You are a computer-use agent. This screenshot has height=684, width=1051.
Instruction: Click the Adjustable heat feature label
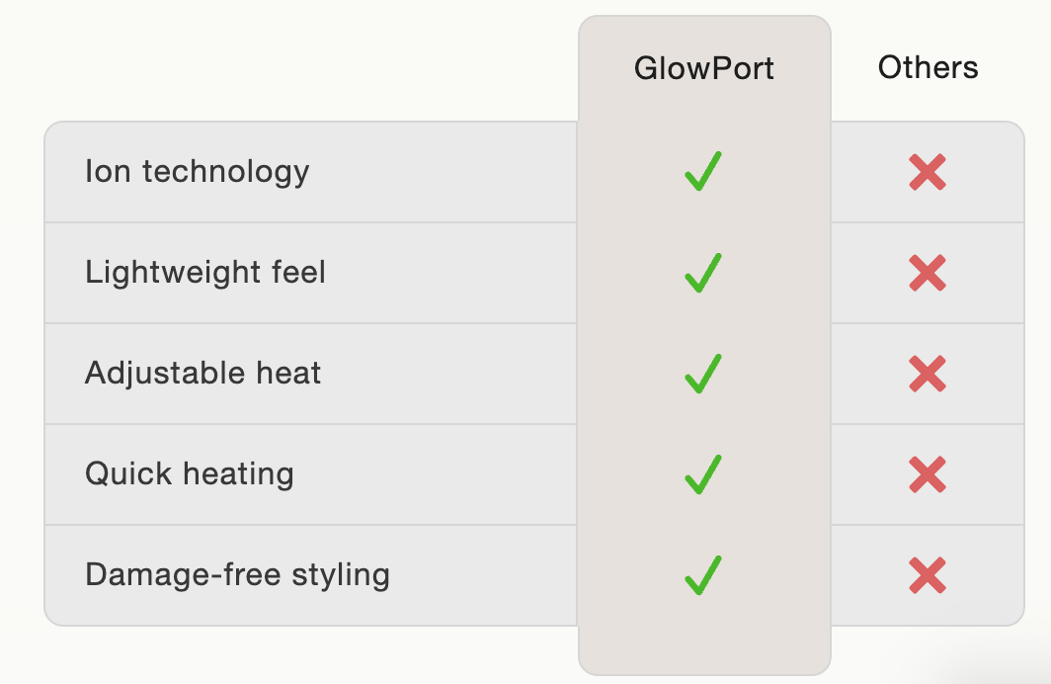click(x=203, y=374)
